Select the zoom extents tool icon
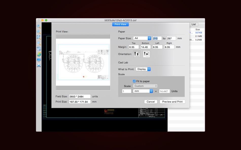 [39, 37]
